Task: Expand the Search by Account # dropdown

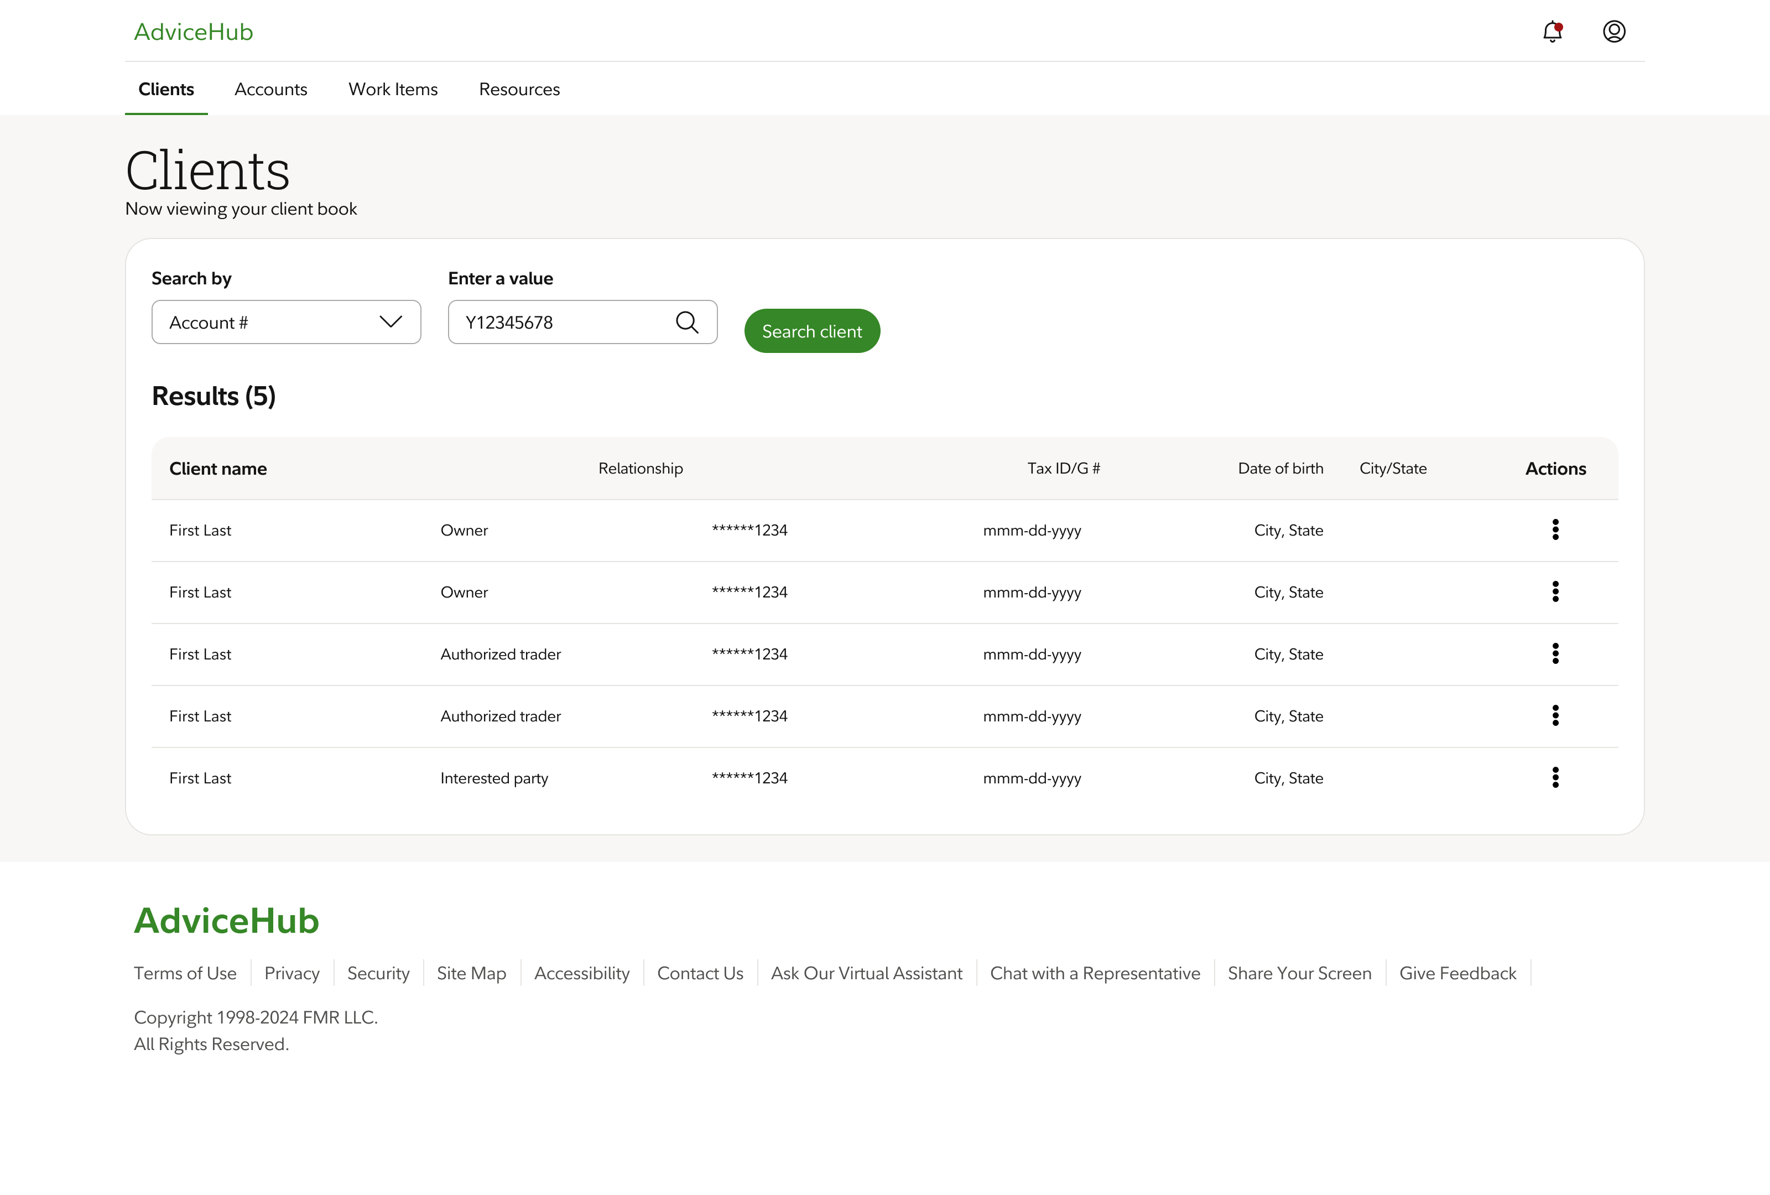Action: point(287,322)
